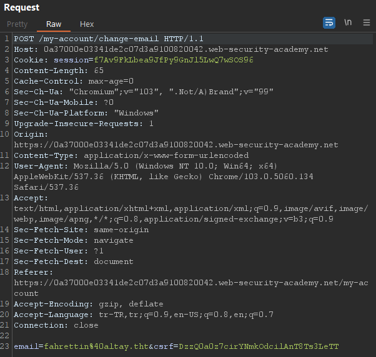Click the POST /my-account/change-email request line
This screenshot has width=376, height=357.
[109, 39]
